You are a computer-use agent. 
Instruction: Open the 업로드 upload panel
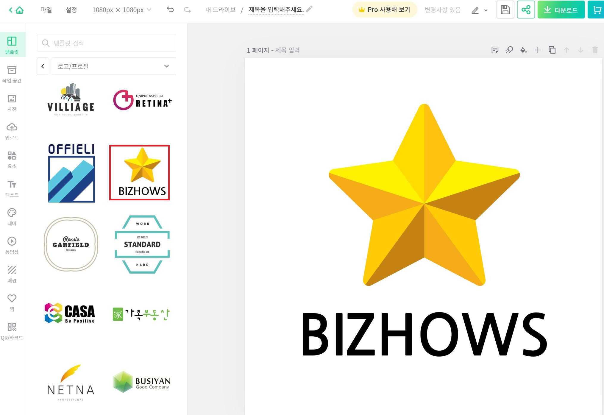pos(12,131)
